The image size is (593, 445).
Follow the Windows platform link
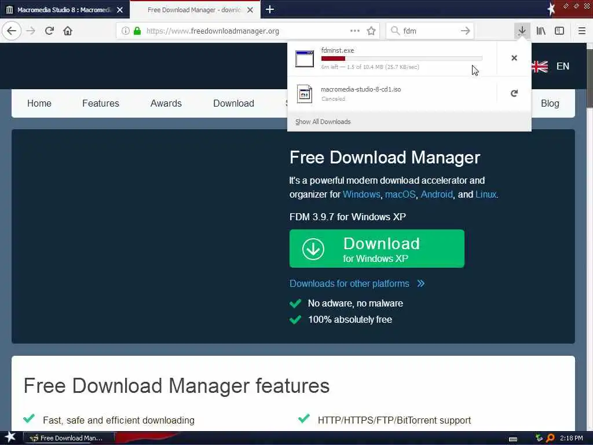pos(361,195)
